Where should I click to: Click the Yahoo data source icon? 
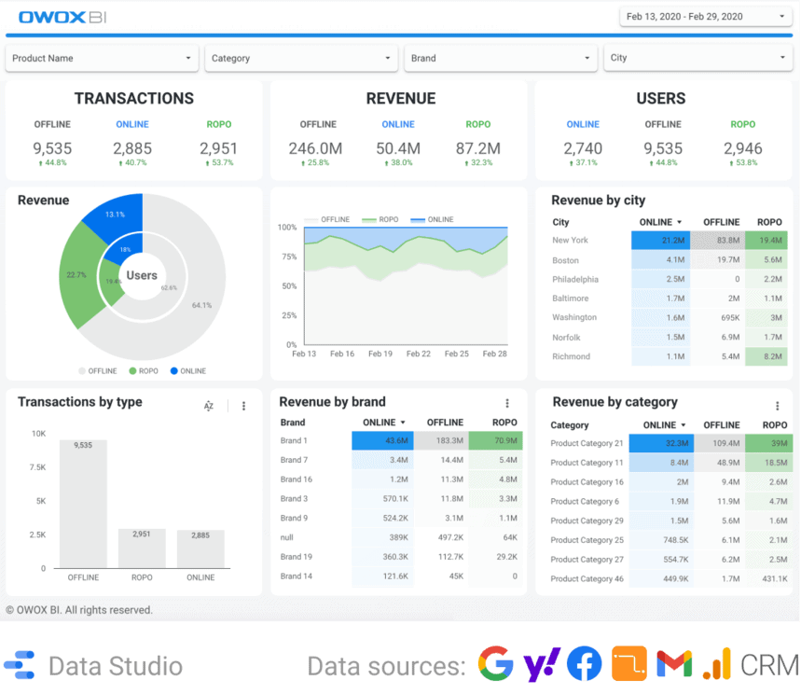541,664
